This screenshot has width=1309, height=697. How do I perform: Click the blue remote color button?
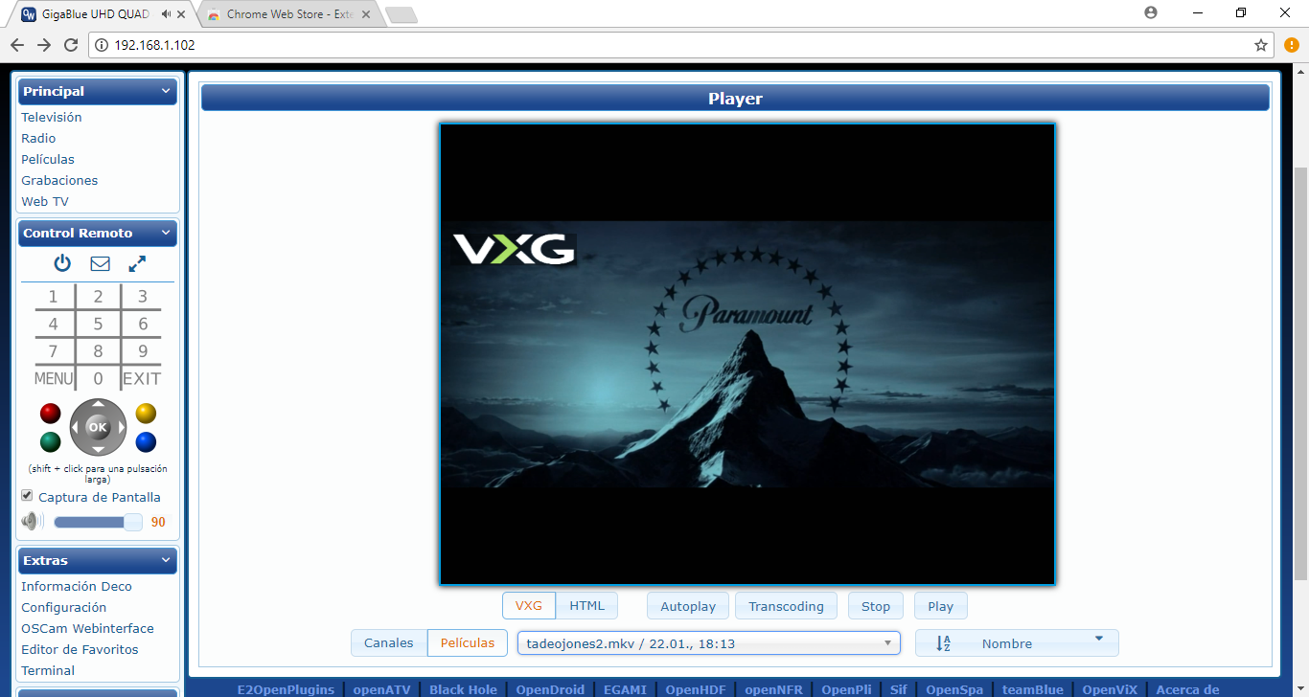(x=146, y=442)
